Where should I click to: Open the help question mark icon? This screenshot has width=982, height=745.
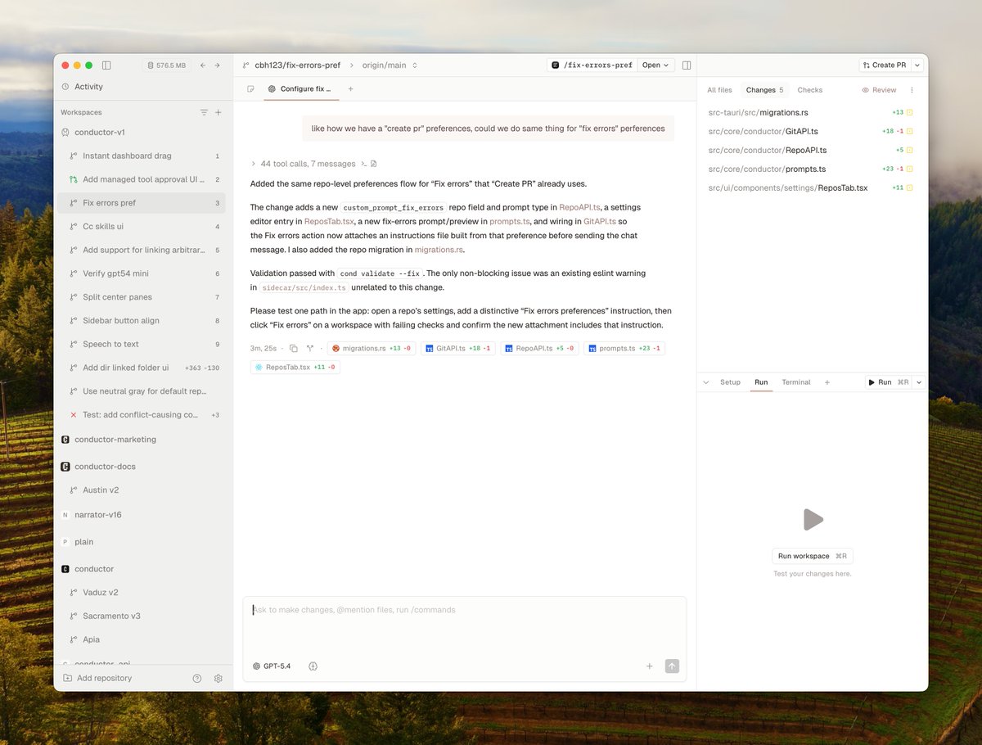coord(196,678)
